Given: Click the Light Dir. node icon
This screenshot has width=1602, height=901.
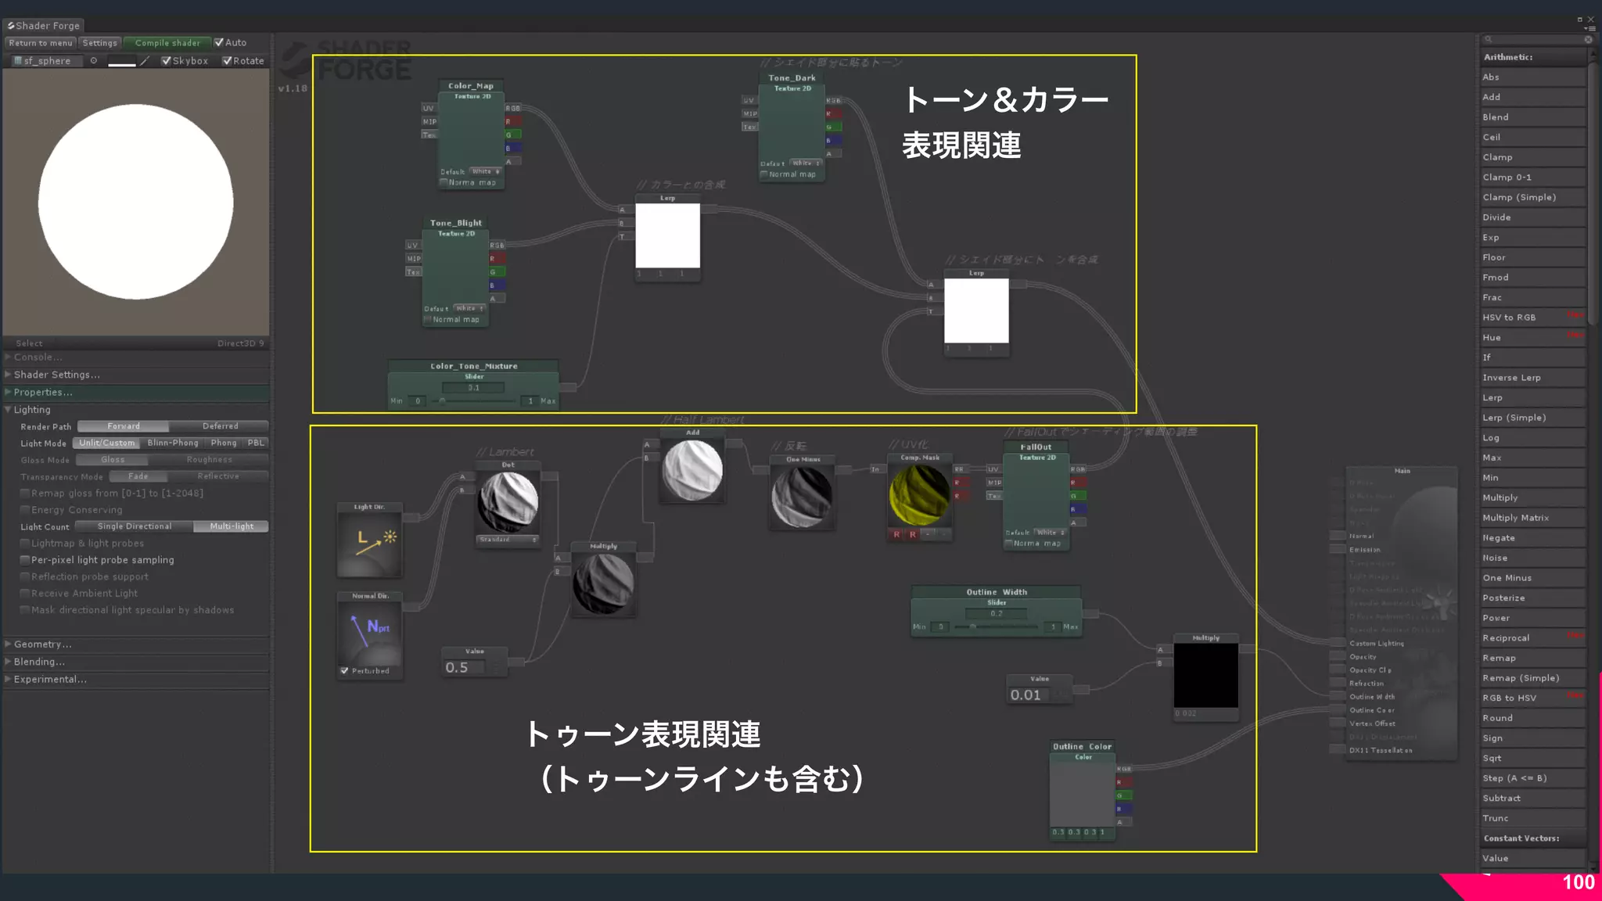Looking at the screenshot, I should pyautogui.click(x=369, y=544).
